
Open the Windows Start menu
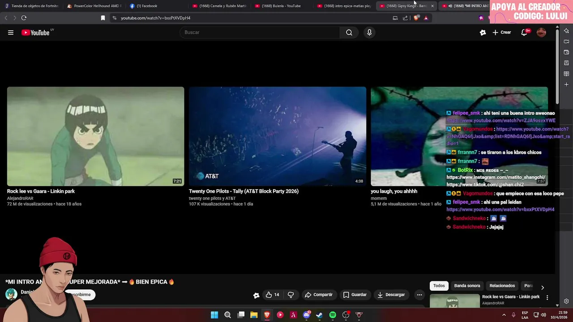214,315
